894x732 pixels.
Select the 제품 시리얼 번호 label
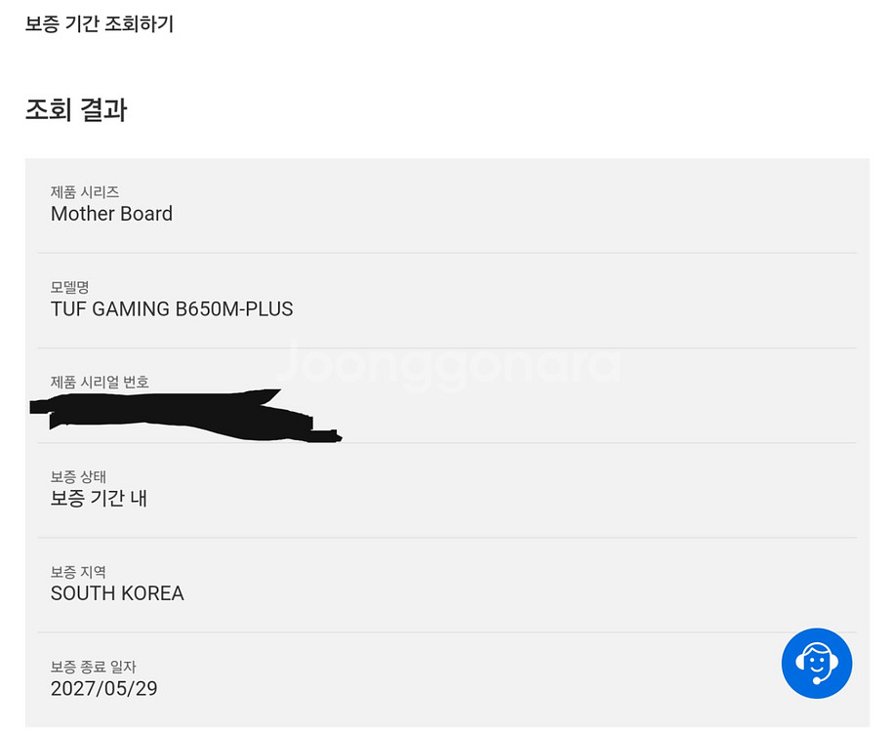[100, 382]
